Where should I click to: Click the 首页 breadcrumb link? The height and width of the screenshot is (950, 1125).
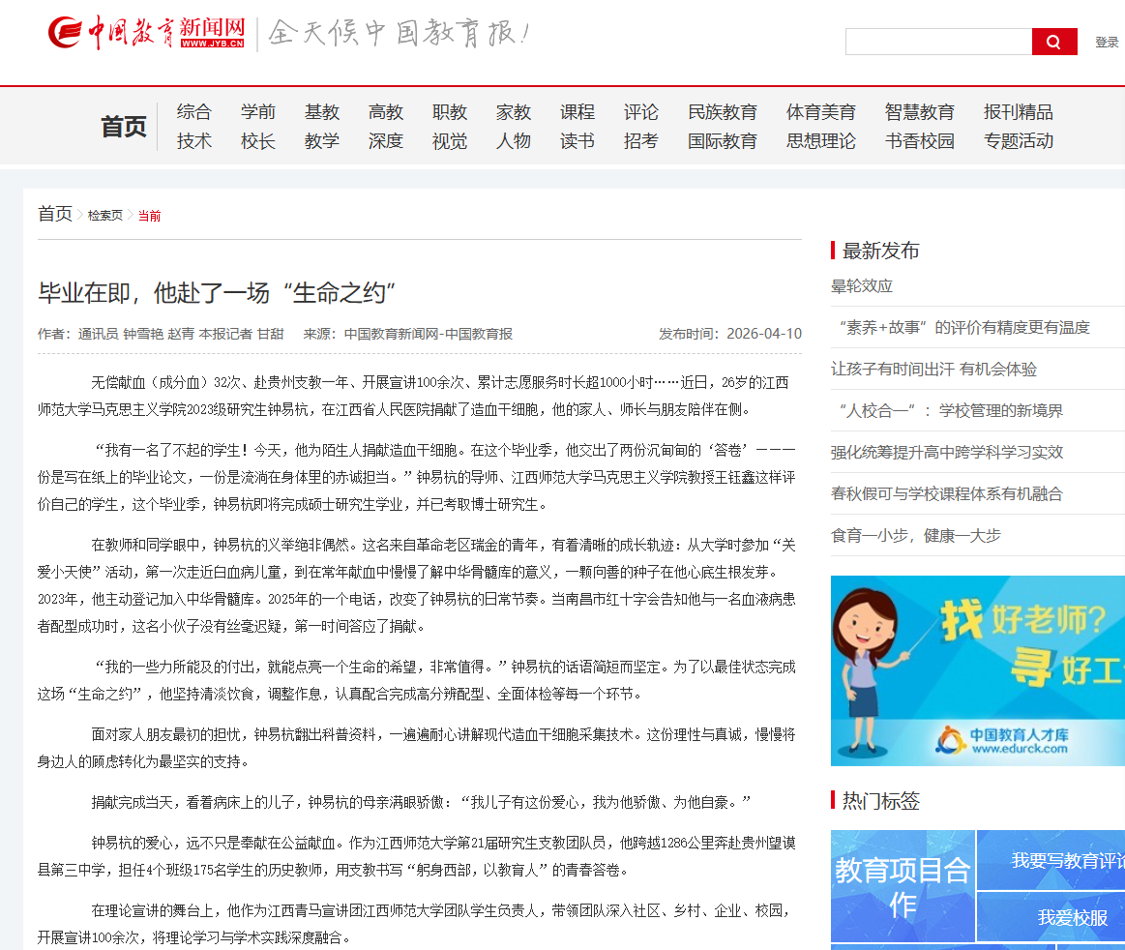(x=54, y=214)
